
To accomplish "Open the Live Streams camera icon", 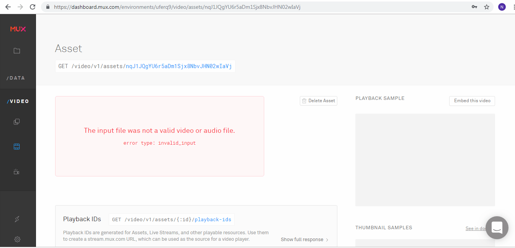I will (x=16, y=171).
